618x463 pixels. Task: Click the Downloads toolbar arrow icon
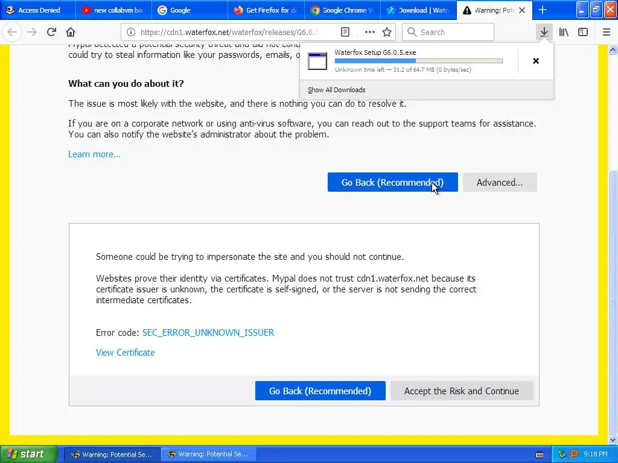coord(544,32)
